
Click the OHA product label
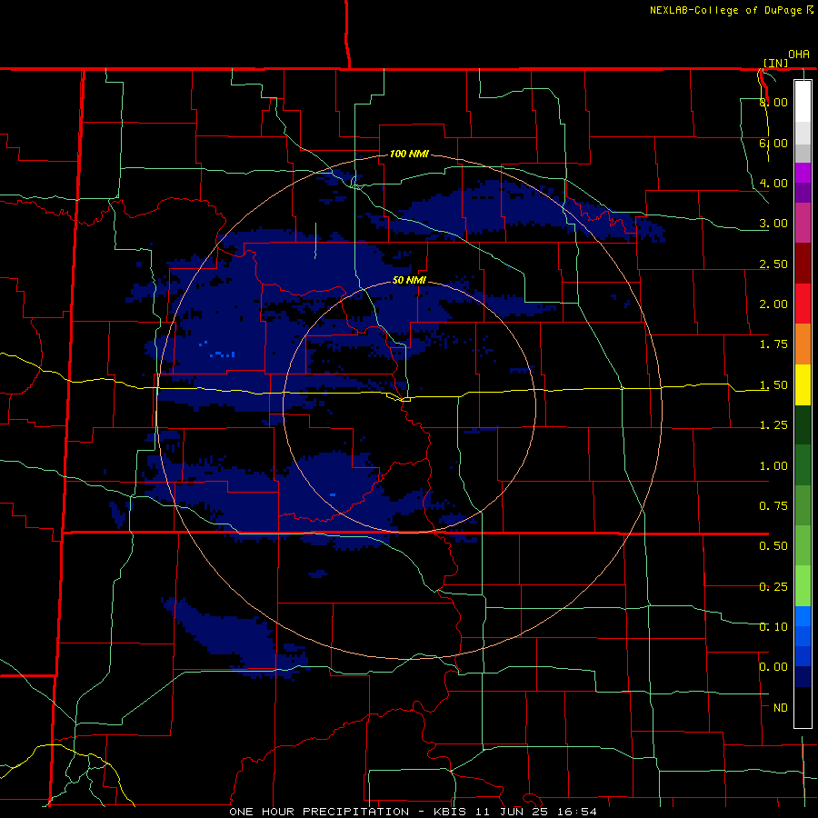(x=799, y=54)
